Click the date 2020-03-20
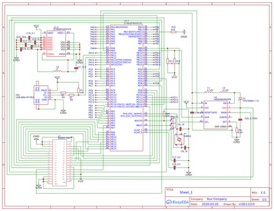274x211 pixels. [x=210, y=204]
